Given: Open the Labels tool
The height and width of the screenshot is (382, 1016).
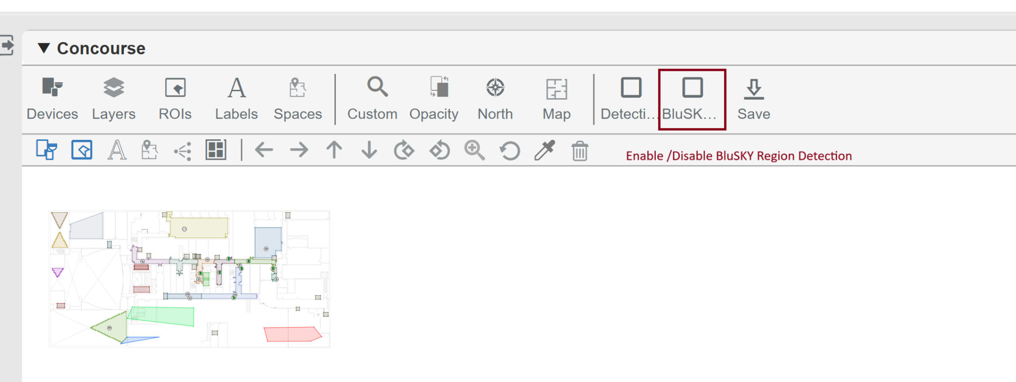Looking at the screenshot, I should 237,99.
